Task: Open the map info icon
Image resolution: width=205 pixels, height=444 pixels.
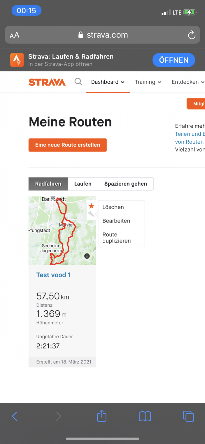Action: pyautogui.click(x=87, y=256)
